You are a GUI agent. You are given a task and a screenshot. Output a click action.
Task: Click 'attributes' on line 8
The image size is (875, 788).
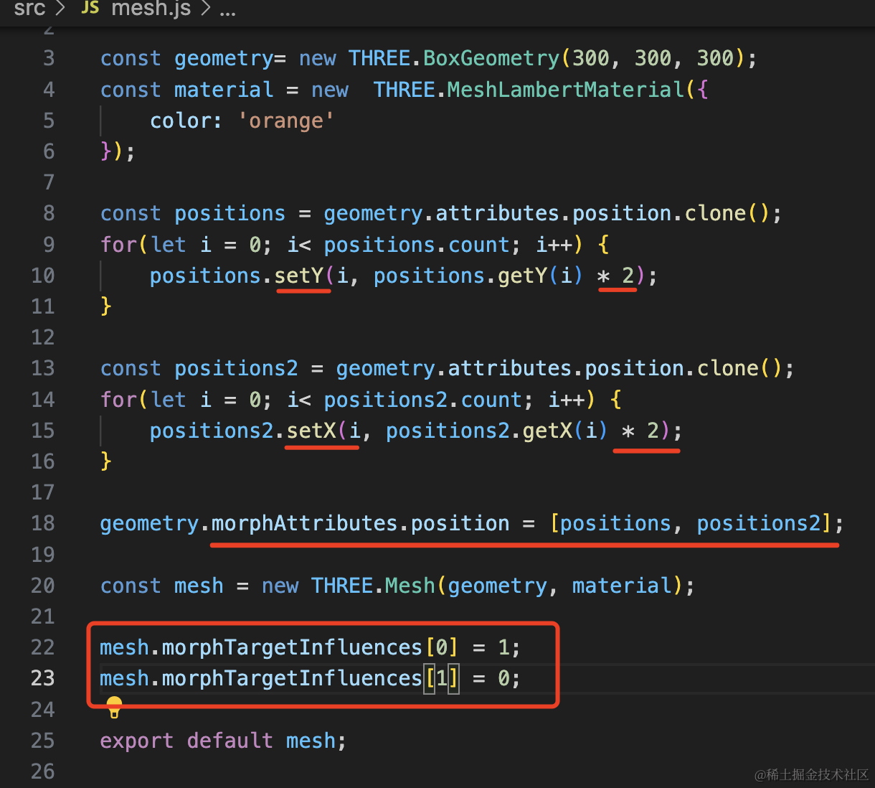pos(498,213)
